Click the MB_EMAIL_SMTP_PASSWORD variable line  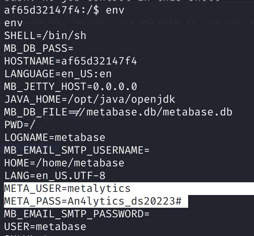pyautogui.click(x=77, y=214)
